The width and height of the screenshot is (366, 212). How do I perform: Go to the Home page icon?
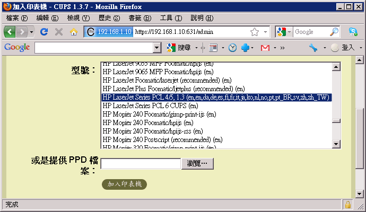coord(74,32)
